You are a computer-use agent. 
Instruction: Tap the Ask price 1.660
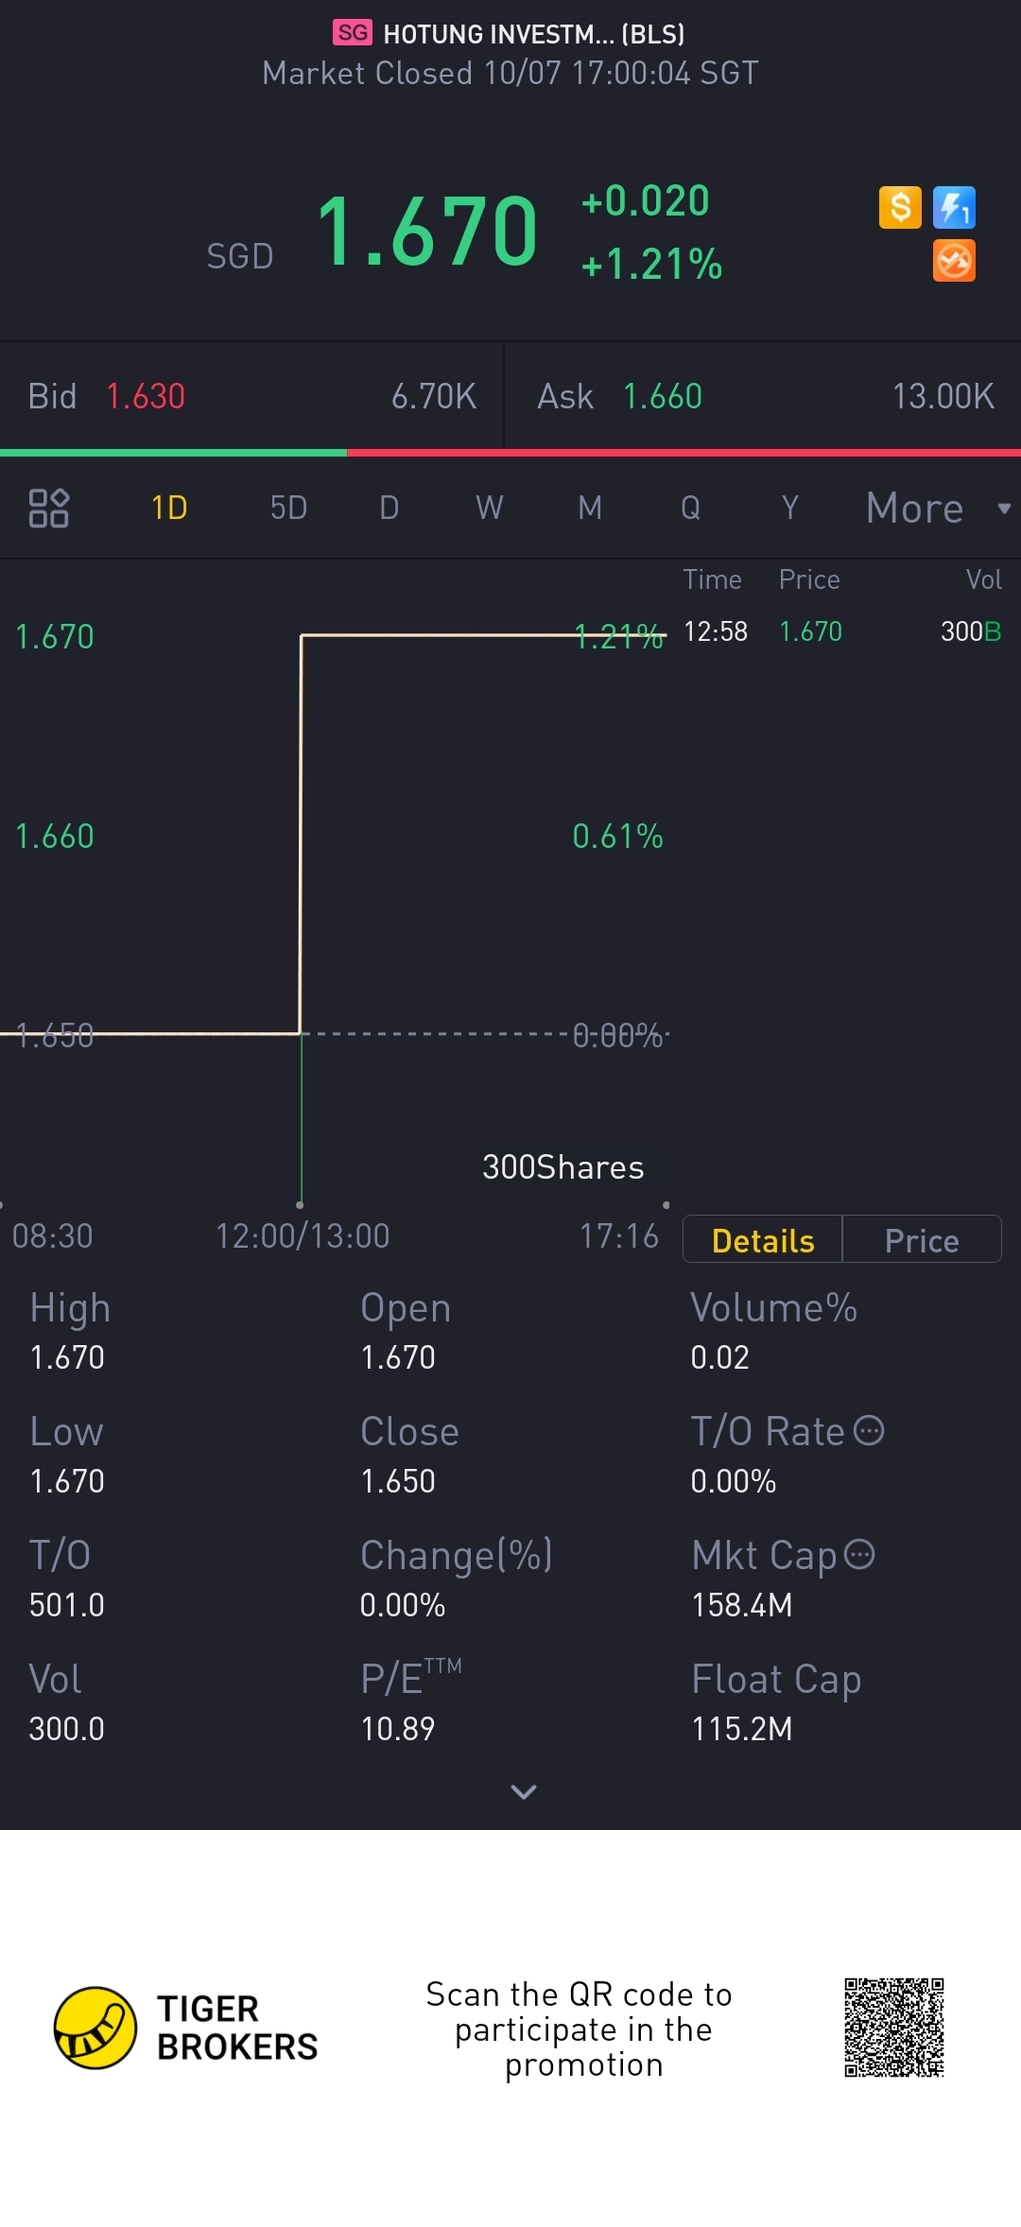[x=663, y=396]
